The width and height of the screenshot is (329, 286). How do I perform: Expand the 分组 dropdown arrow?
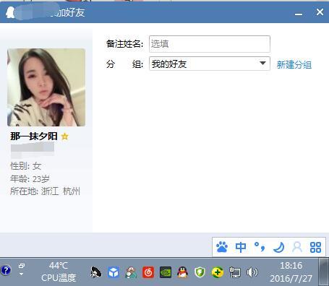pos(262,64)
